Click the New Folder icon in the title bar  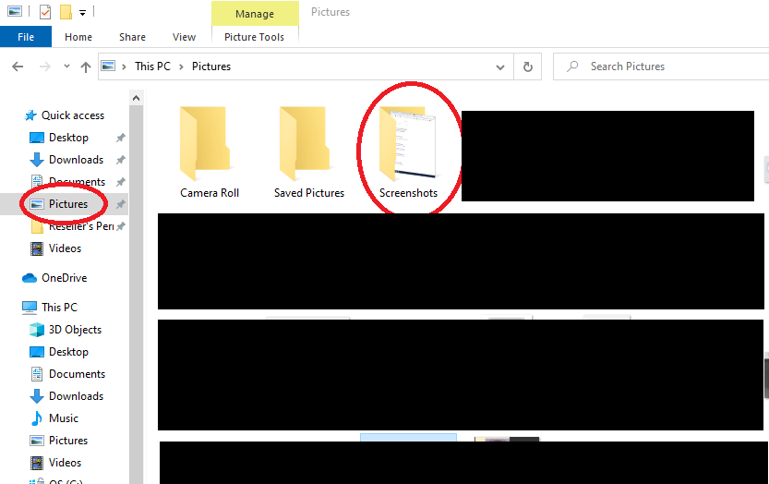[66, 12]
